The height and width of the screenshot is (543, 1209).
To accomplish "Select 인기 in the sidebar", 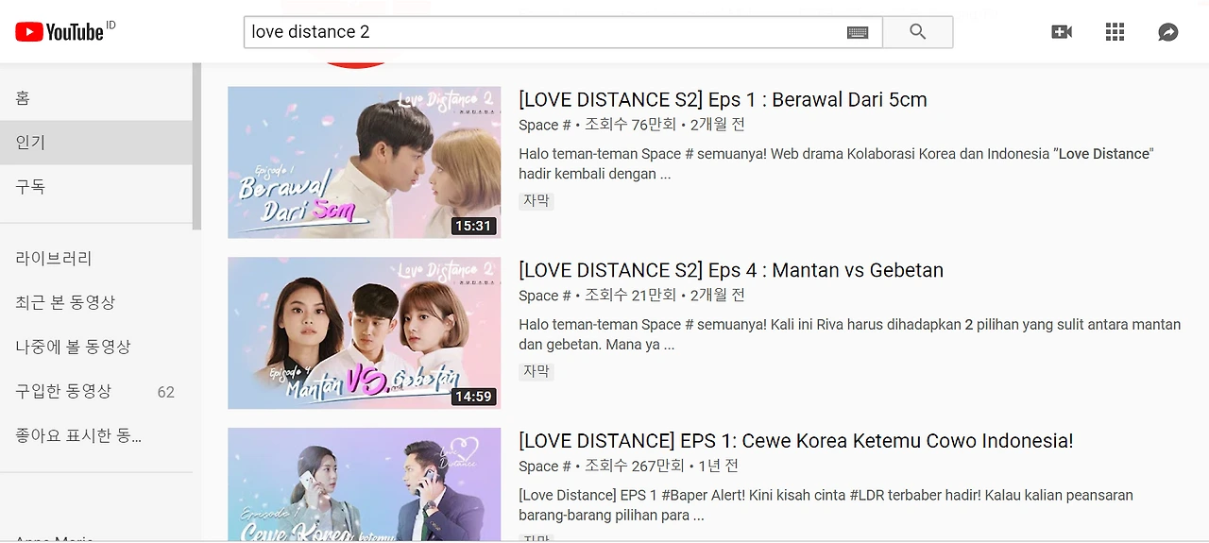I will coord(96,143).
